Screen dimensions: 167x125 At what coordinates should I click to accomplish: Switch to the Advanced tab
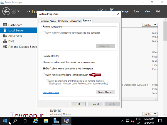point(75,21)
